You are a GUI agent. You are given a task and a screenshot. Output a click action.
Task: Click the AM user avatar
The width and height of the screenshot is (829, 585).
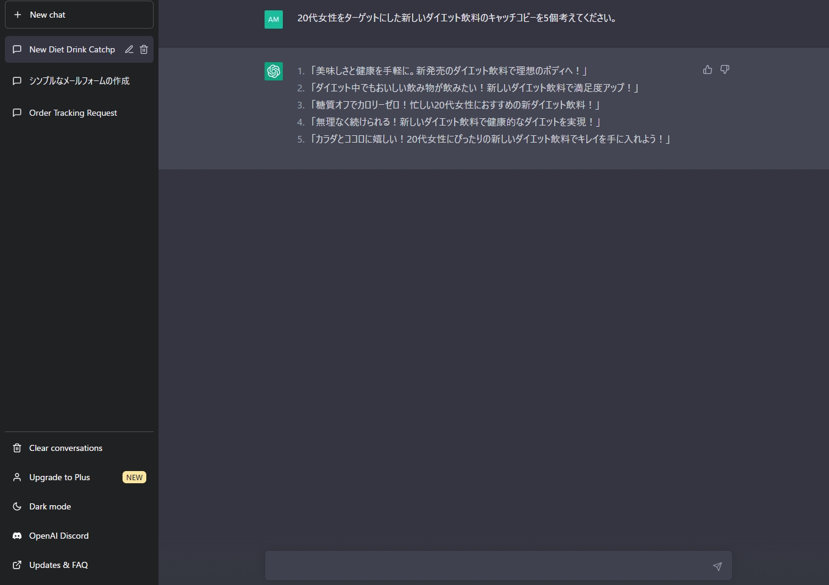click(274, 19)
